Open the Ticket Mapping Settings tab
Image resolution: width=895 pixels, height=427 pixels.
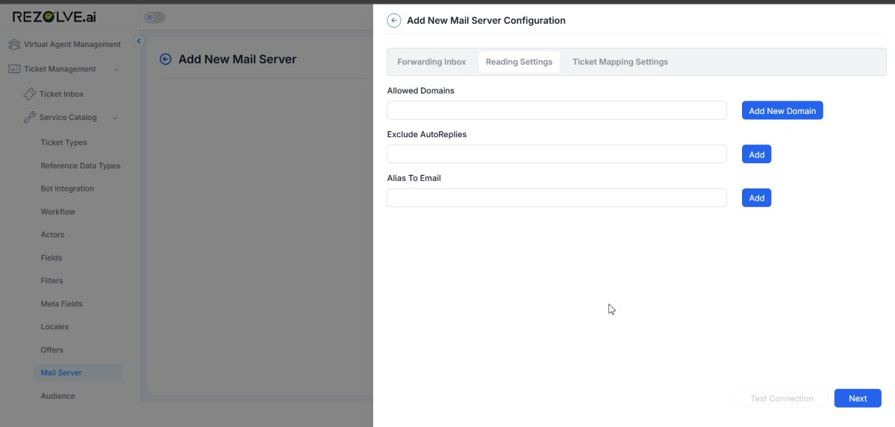click(620, 62)
